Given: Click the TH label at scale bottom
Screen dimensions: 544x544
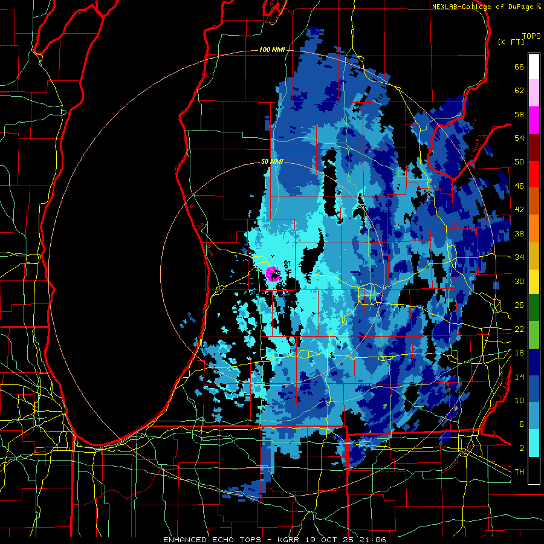Looking at the screenshot, I should pyautogui.click(x=519, y=472).
